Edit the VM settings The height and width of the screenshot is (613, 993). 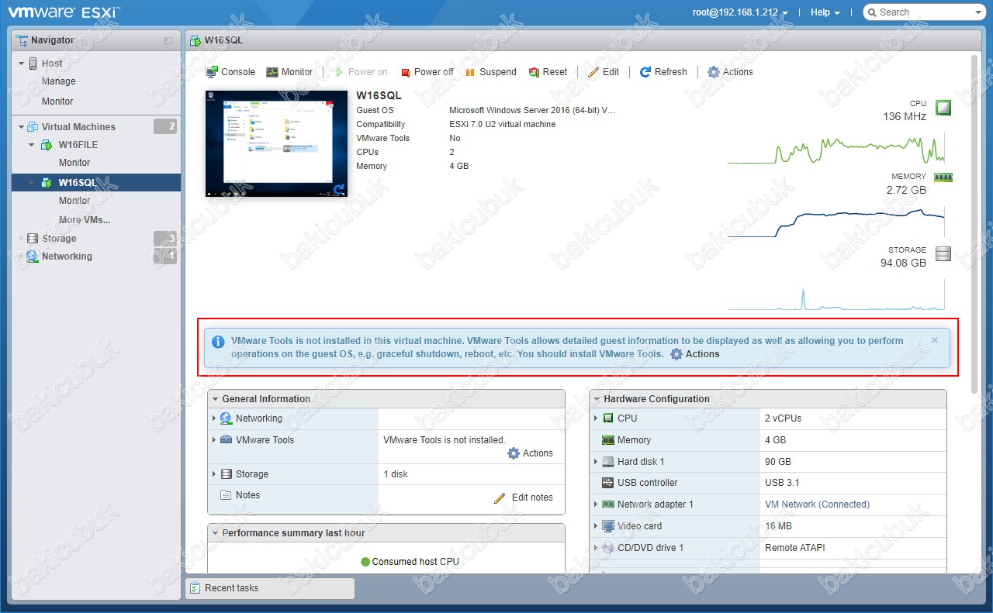pyautogui.click(x=604, y=72)
